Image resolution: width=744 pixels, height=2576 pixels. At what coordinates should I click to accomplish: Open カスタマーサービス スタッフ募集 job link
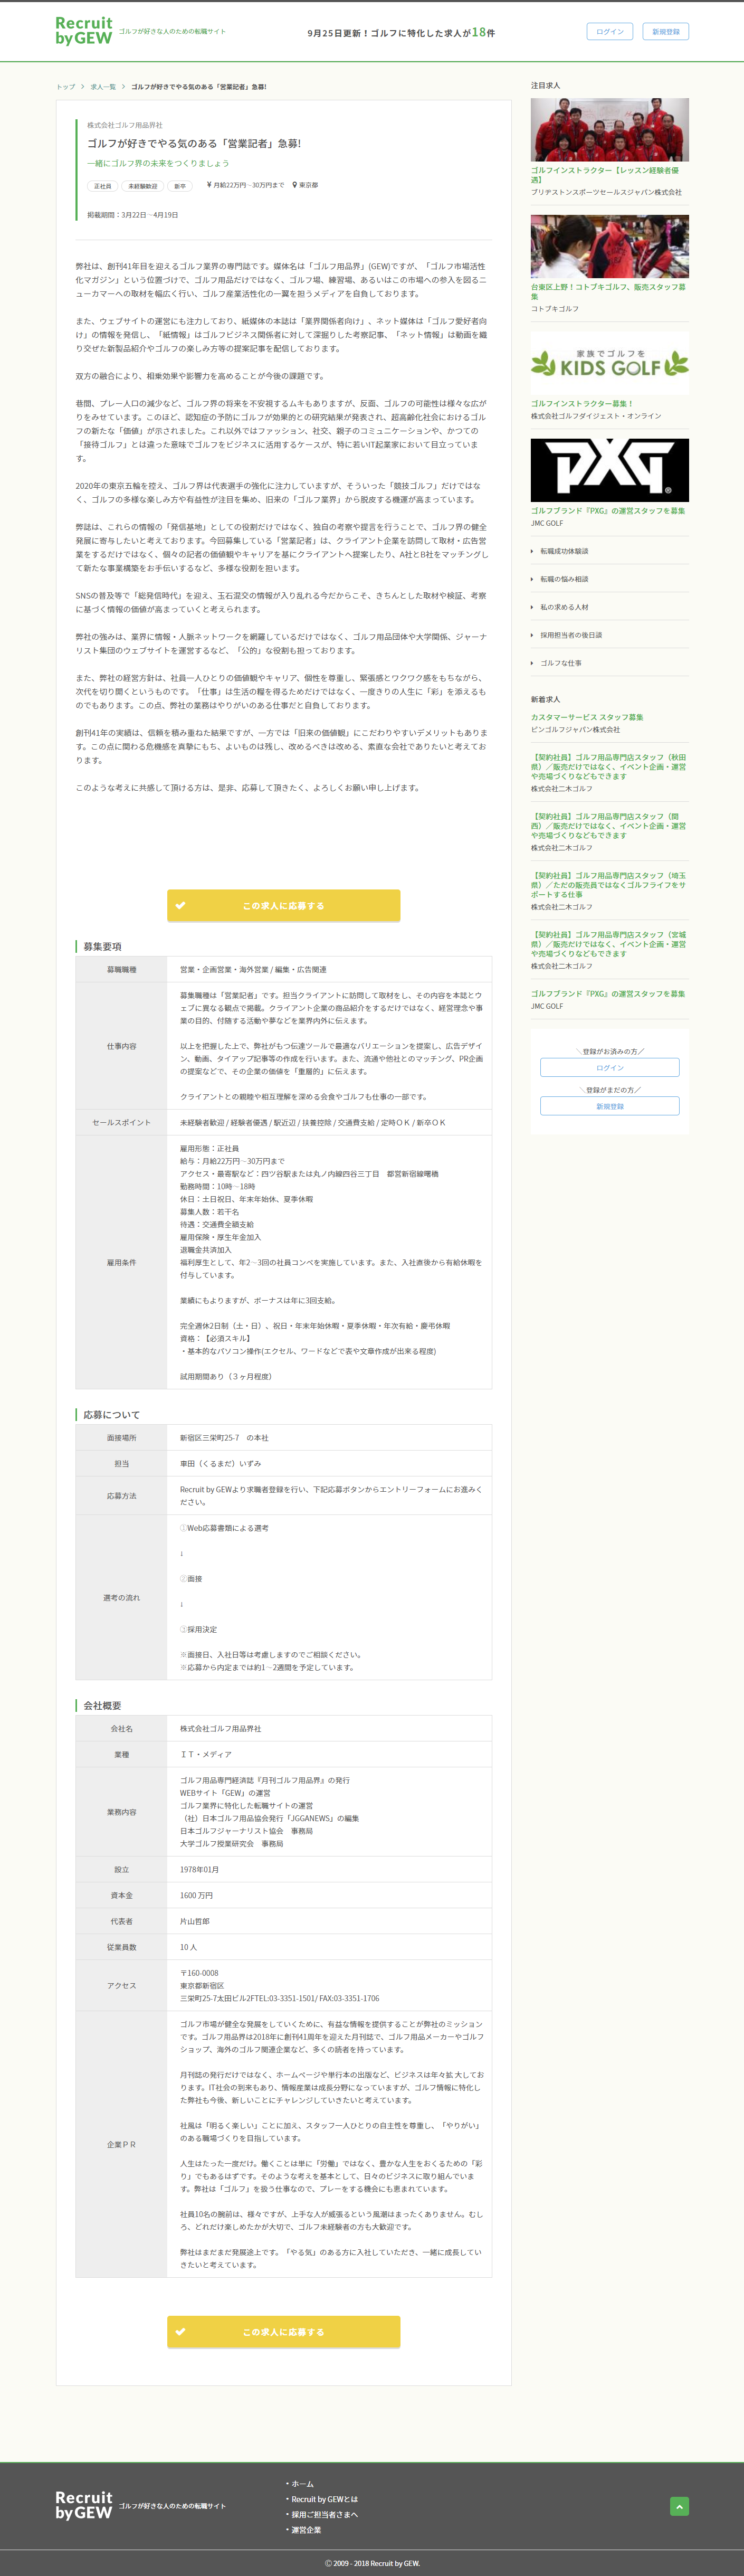click(587, 717)
